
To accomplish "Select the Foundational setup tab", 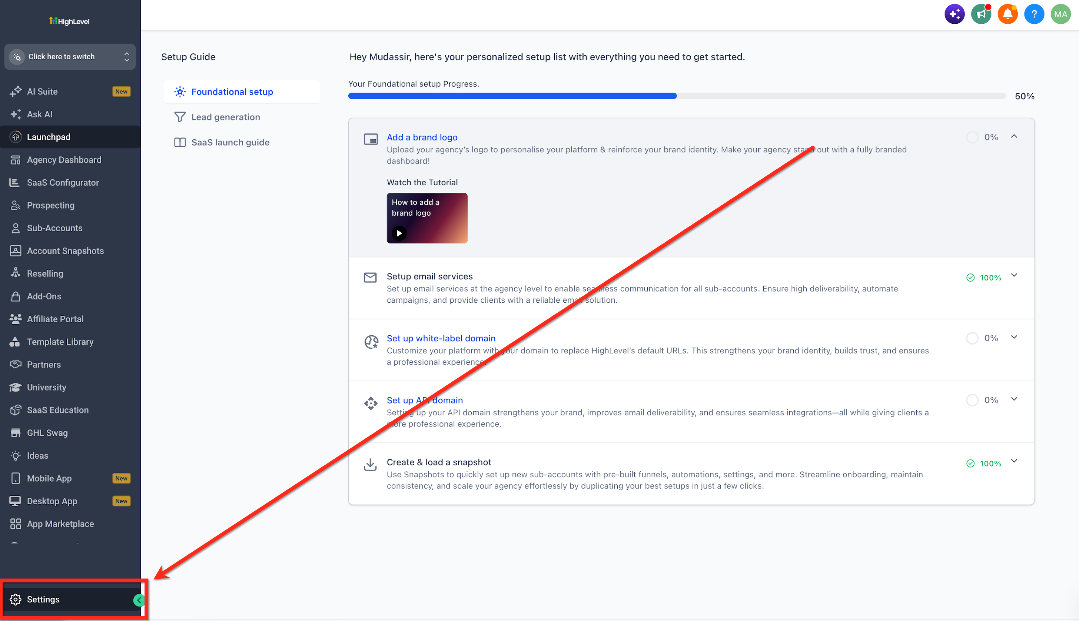I will click(242, 92).
